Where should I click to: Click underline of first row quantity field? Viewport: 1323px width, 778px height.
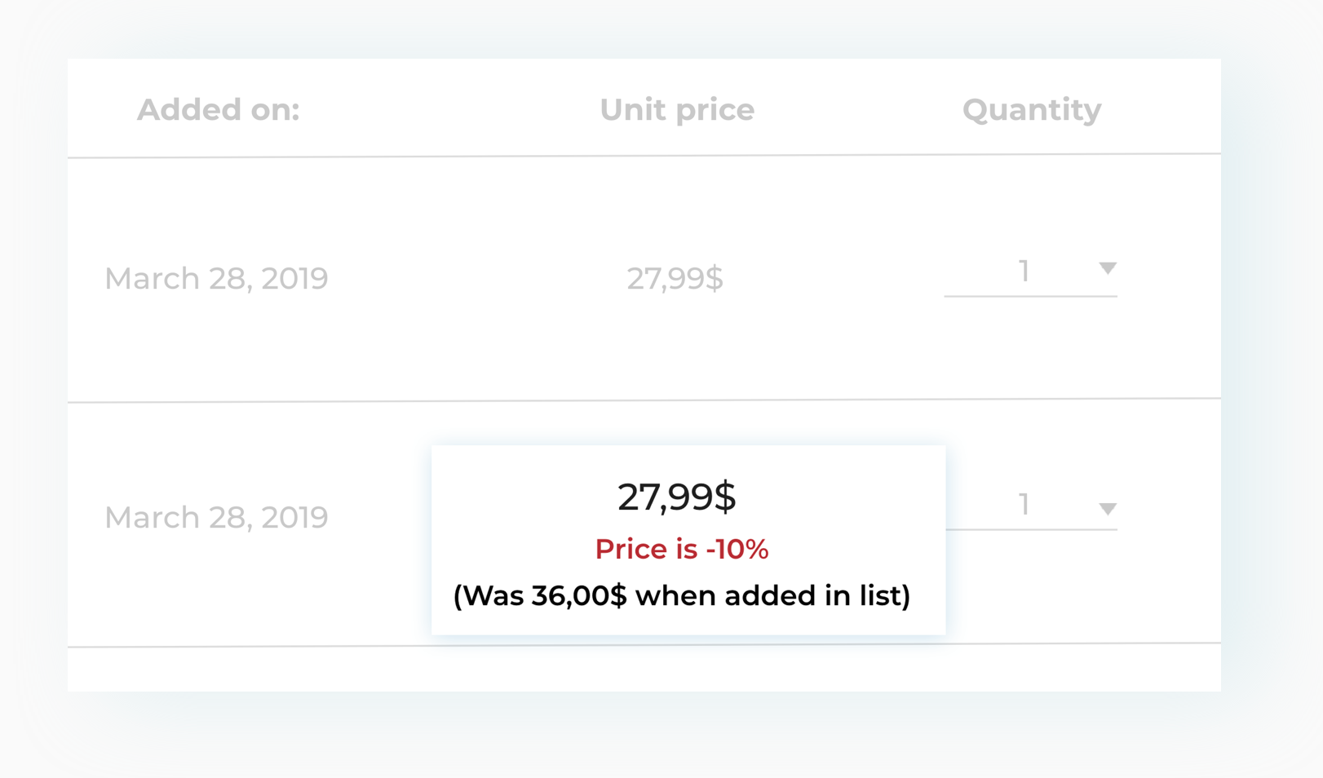1030,296
